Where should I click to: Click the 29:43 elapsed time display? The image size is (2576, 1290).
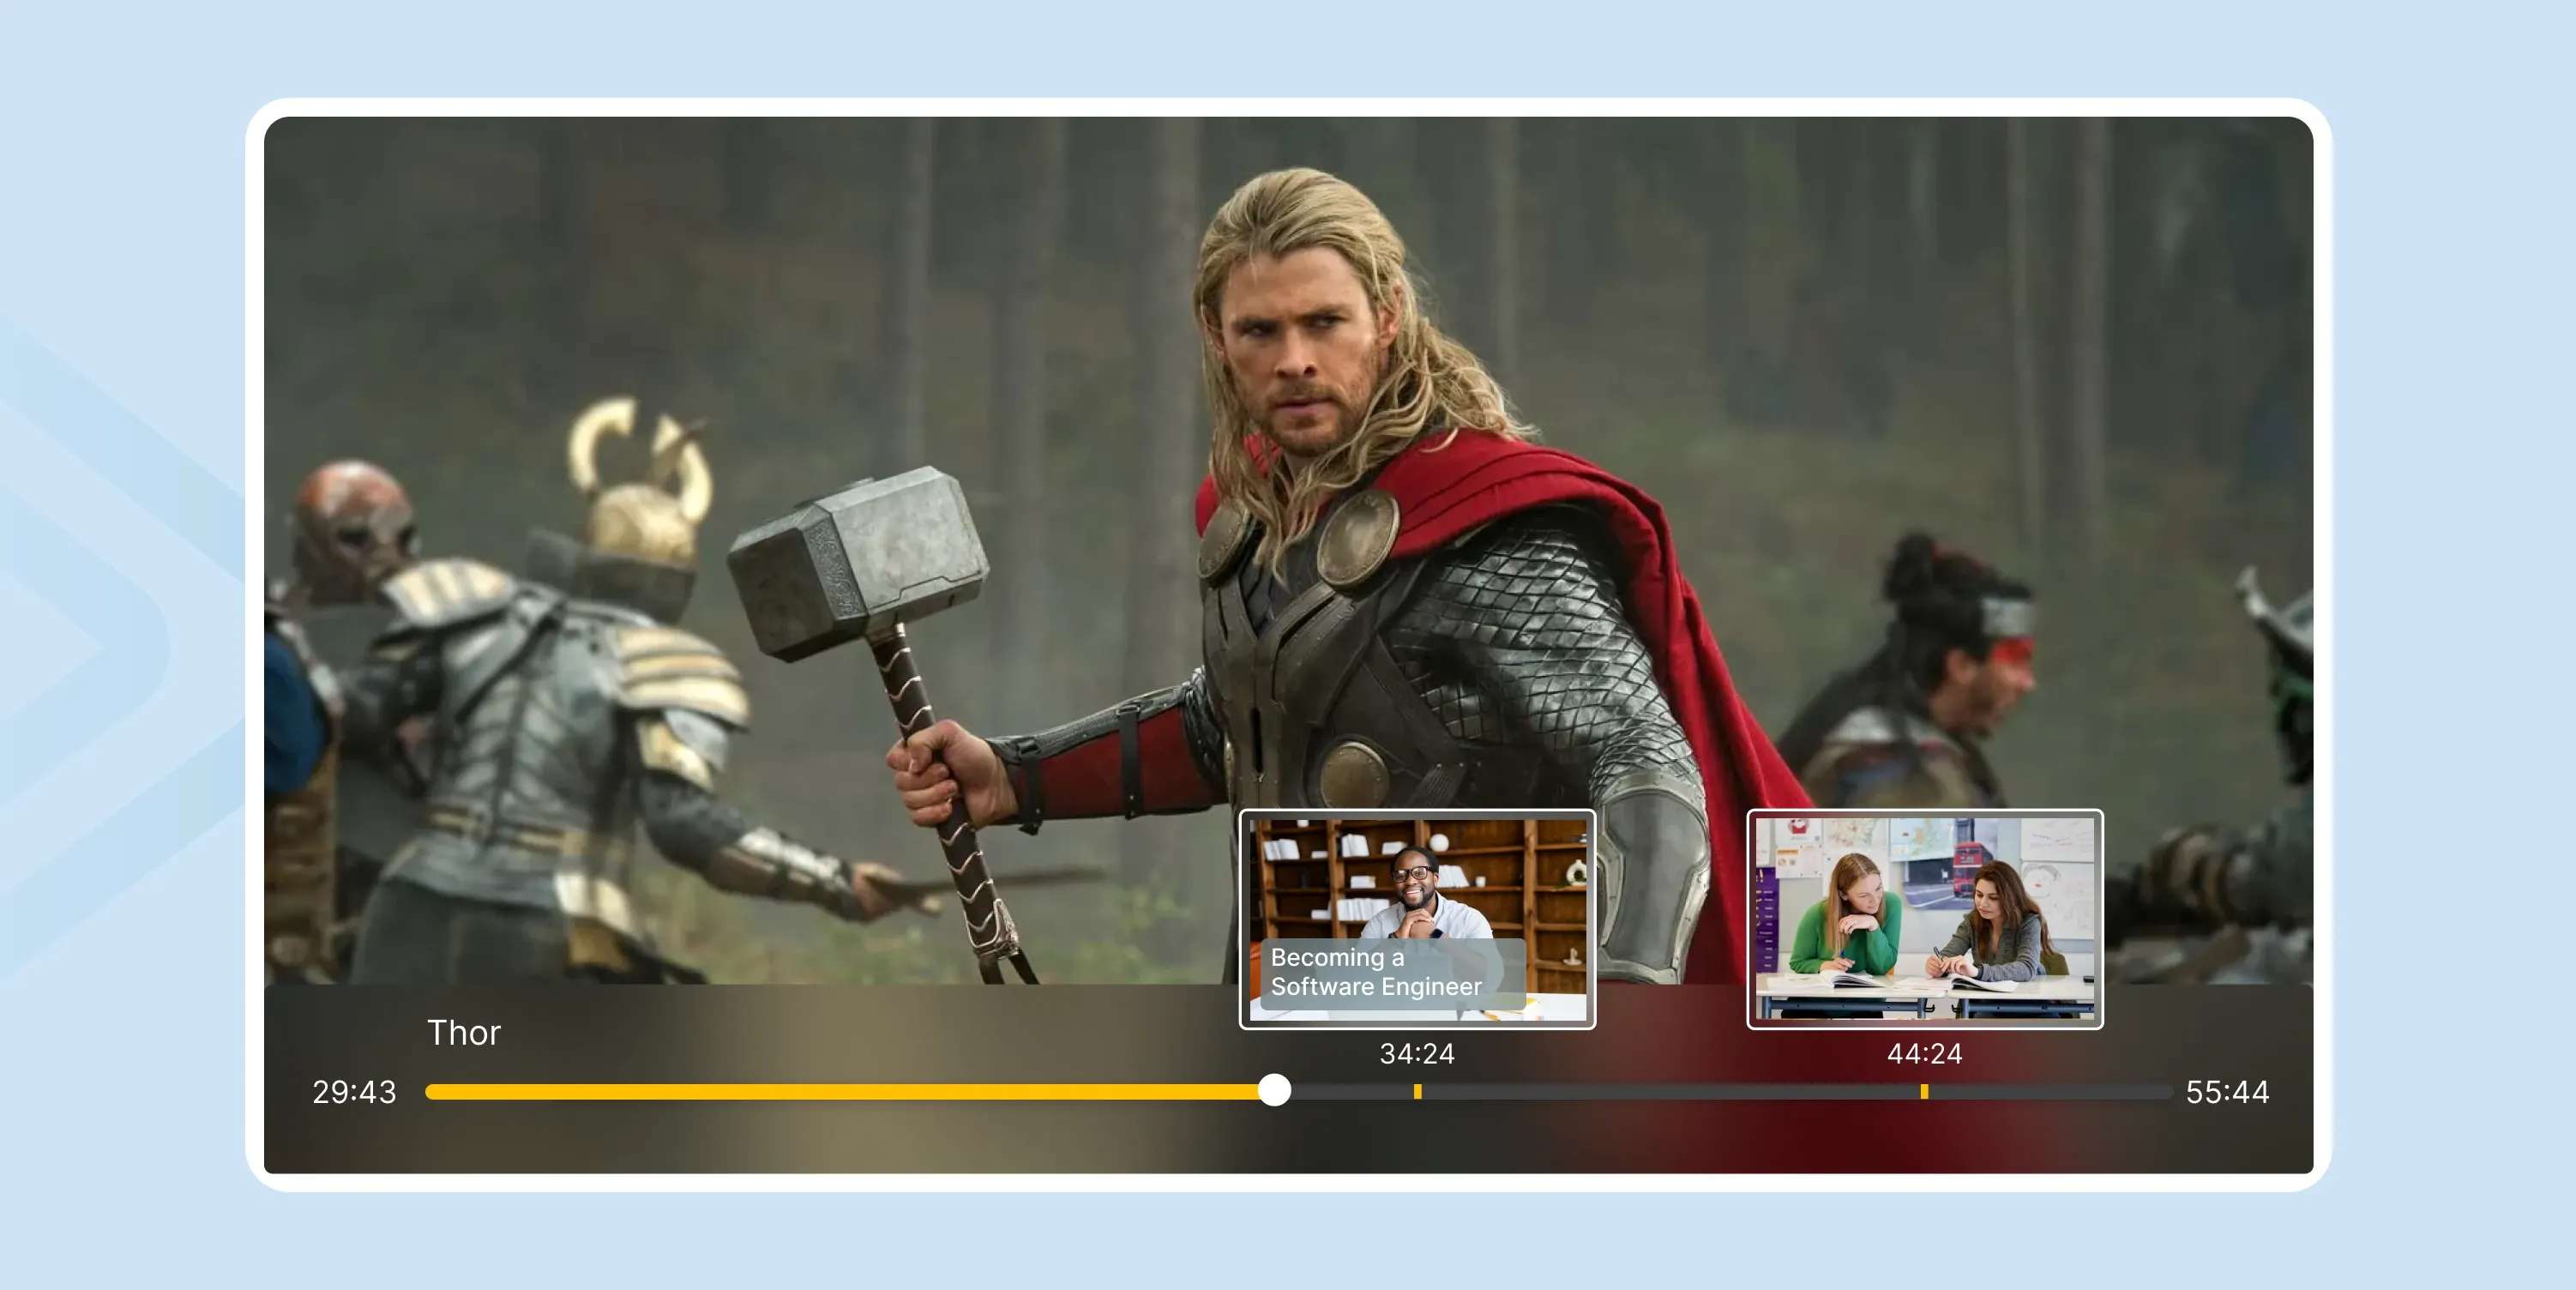pos(354,1091)
